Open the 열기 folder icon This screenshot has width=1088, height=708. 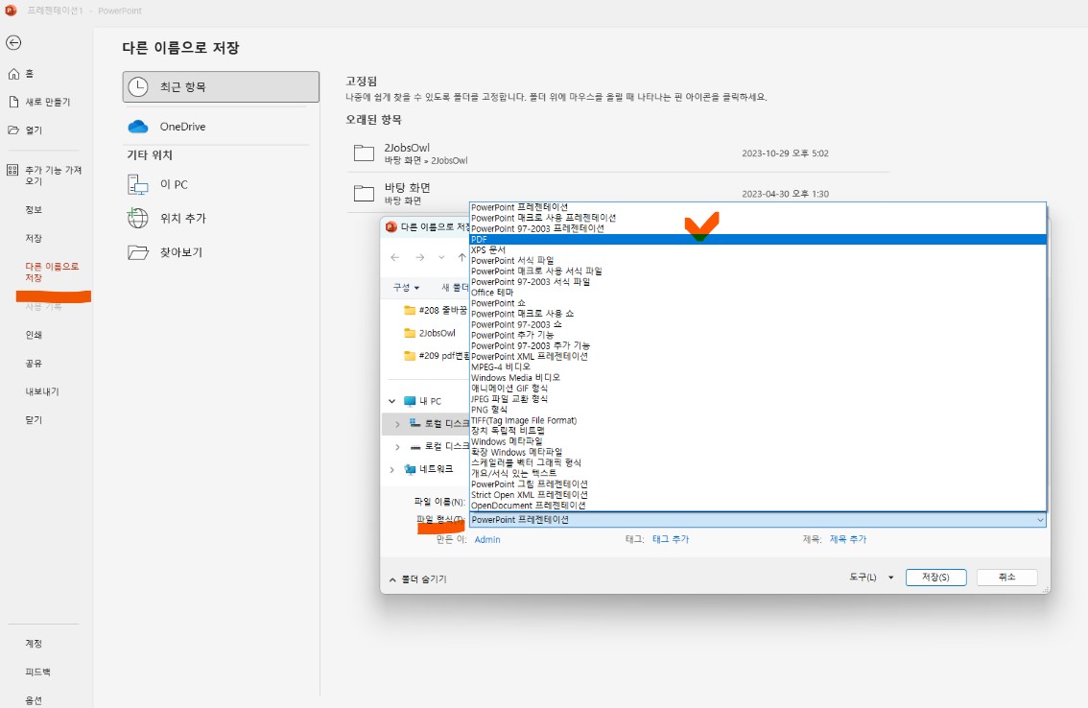13,130
